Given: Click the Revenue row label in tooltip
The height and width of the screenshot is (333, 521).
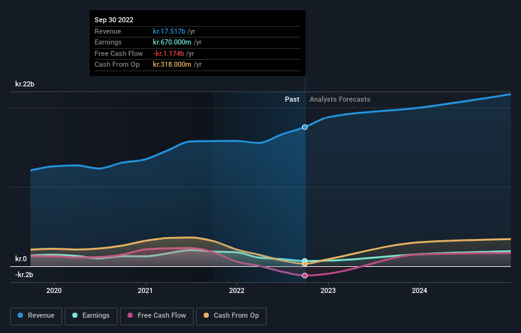Looking at the screenshot, I should pyautogui.click(x=108, y=31).
